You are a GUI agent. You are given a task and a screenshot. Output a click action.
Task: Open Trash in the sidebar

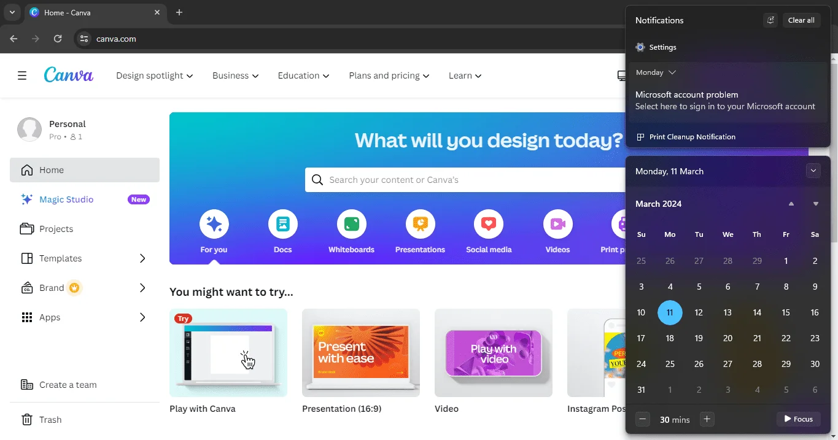tap(85, 420)
